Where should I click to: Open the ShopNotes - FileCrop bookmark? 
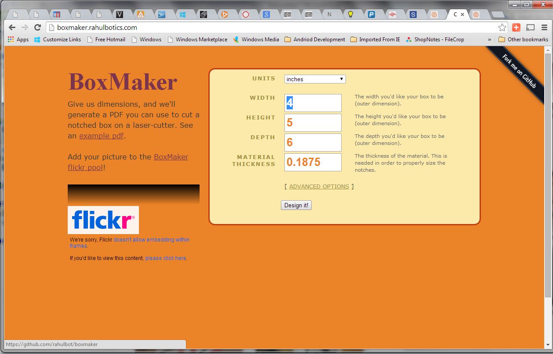tap(435, 40)
